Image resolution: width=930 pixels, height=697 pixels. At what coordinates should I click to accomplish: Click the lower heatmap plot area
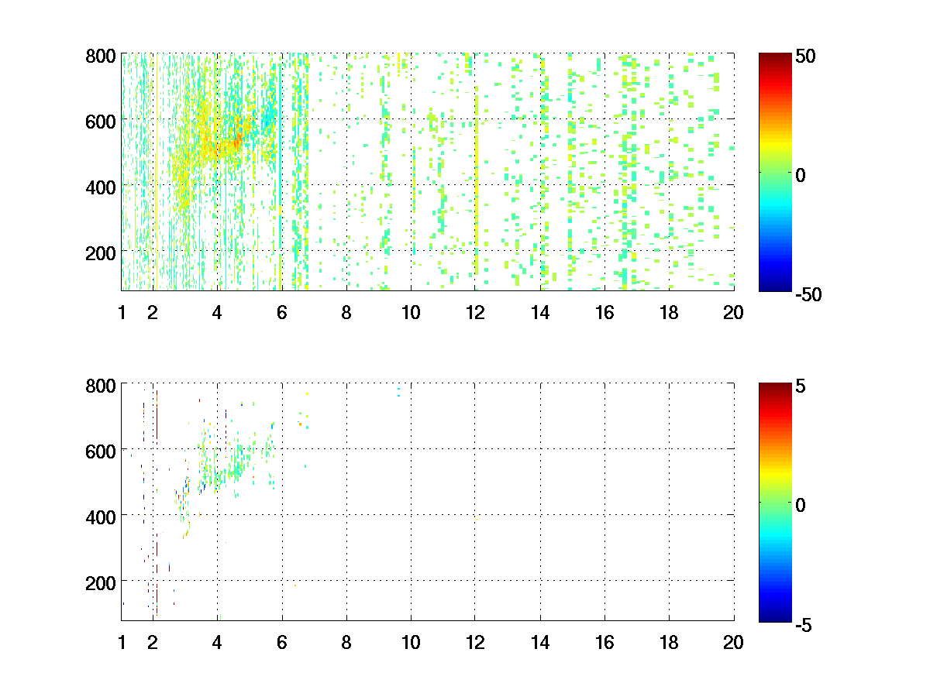(428, 501)
